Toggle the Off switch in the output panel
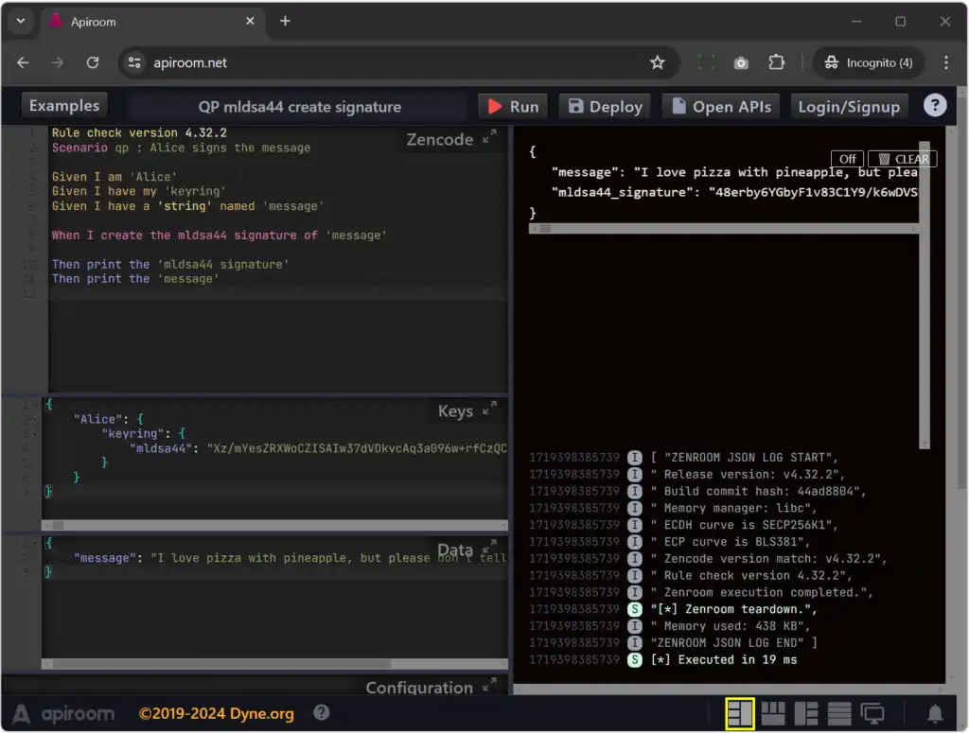This screenshot has width=969, height=733. pyautogui.click(x=847, y=159)
